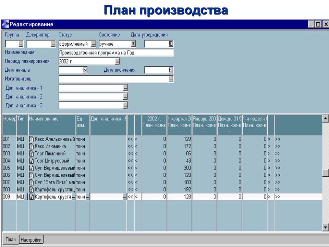This screenshot has height=247, width=329.
Task: Click the << button in row 009
Action: [130, 197]
